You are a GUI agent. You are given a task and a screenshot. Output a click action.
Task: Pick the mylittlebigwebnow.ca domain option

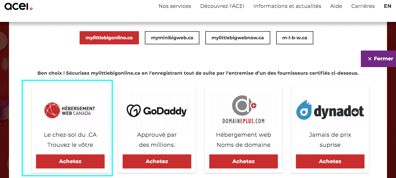click(x=238, y=38)
